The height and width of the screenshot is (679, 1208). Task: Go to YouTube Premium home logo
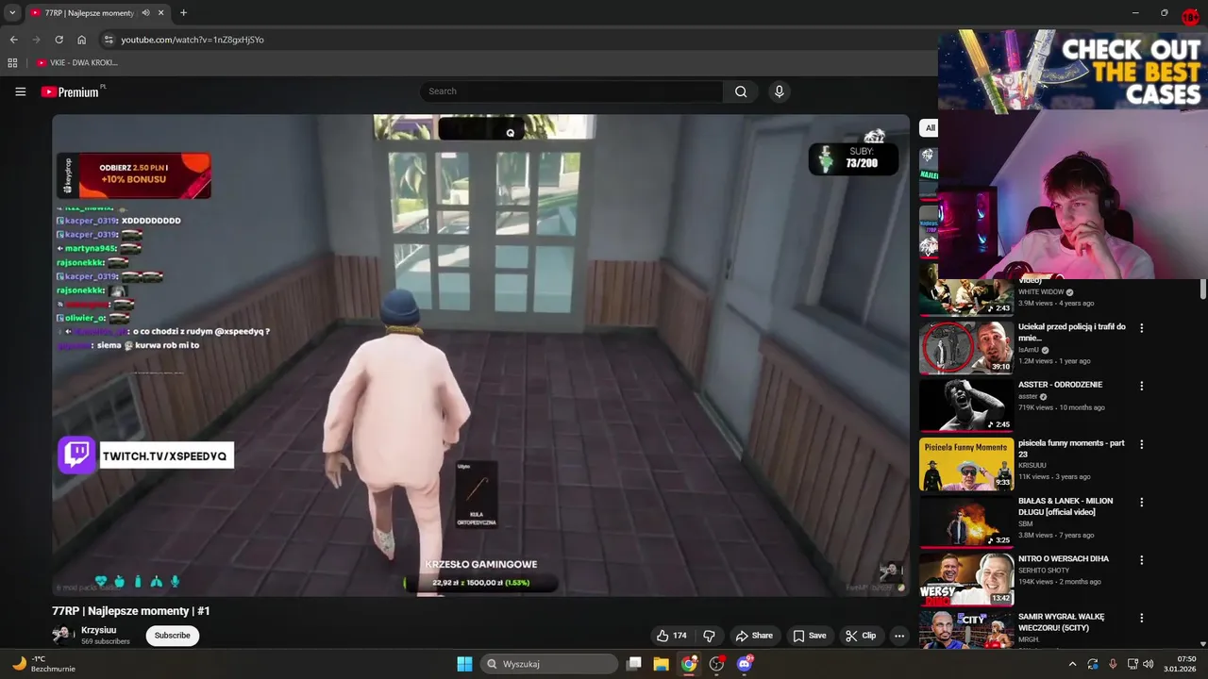pyautogui.click(x=72, y=91)
